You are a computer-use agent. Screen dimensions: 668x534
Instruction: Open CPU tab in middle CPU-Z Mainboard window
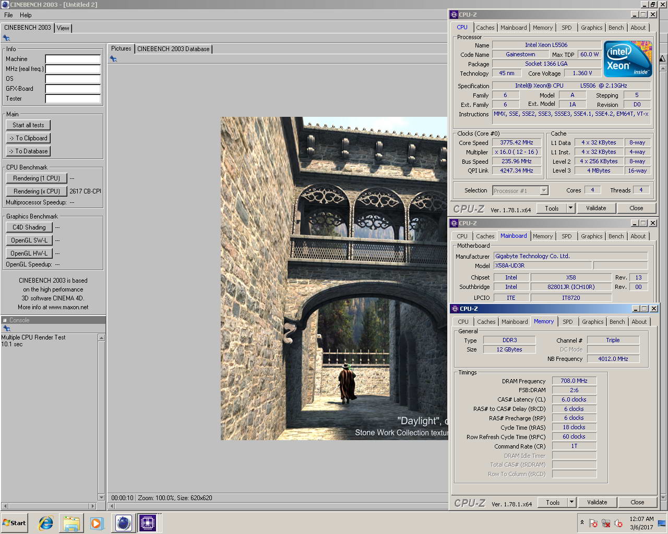462,236
